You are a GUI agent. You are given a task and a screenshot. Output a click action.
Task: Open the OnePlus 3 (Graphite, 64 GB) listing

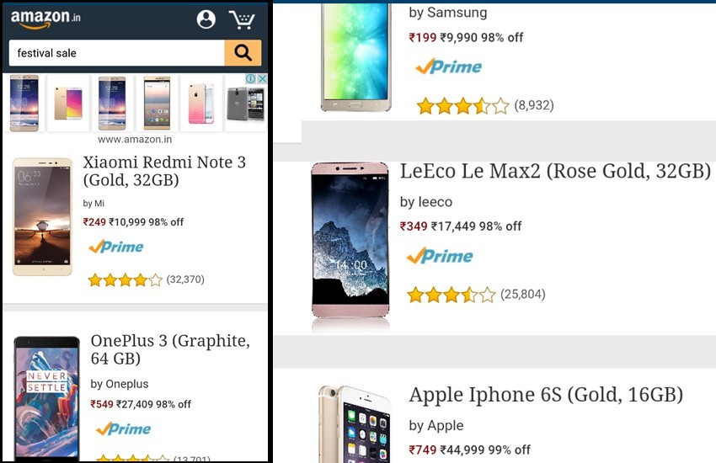coord(170,349)
